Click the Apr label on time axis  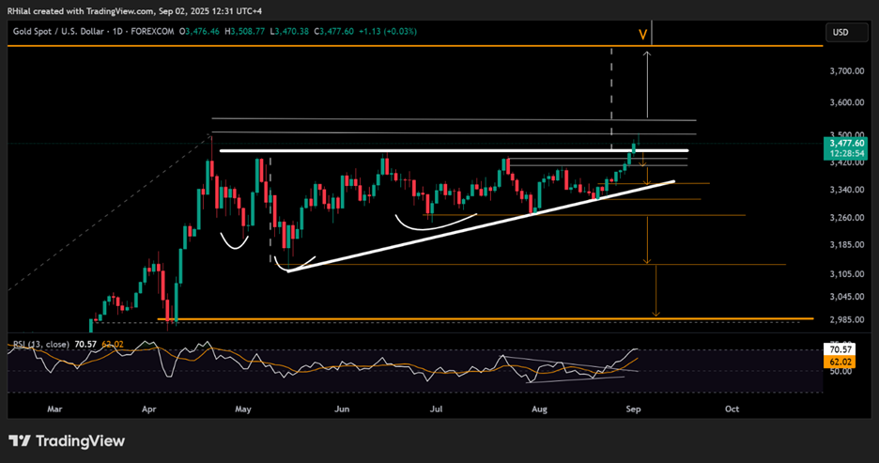(148, 409)
